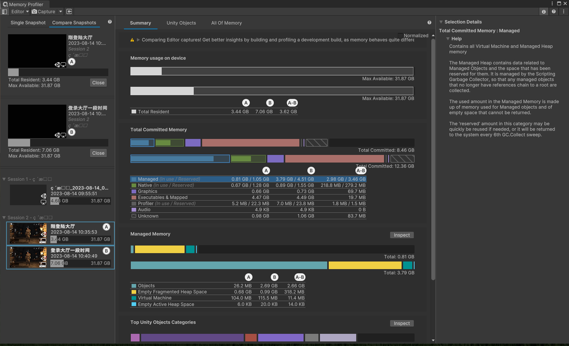The image size is (569, 346).
Task: Select the Graphics memory row
Action: (x=248, y=191)
